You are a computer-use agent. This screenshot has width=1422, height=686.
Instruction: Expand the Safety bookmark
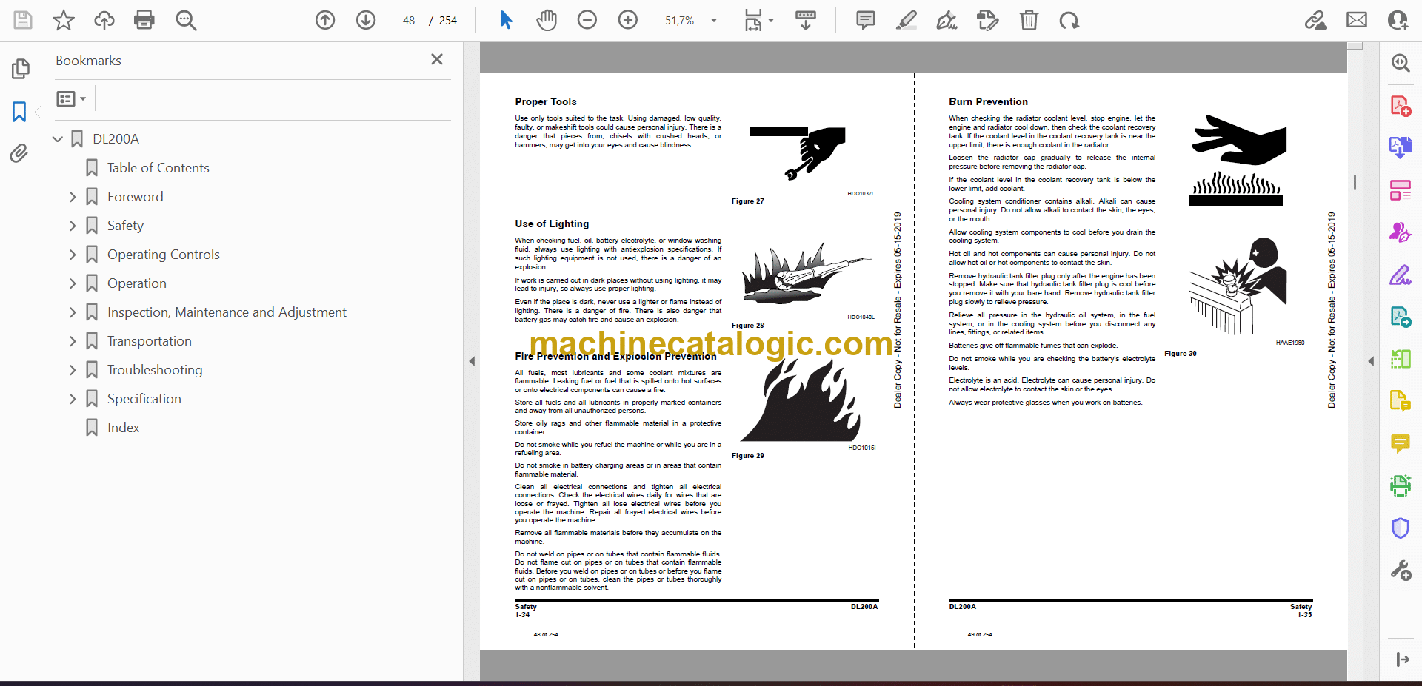[73, 226]
